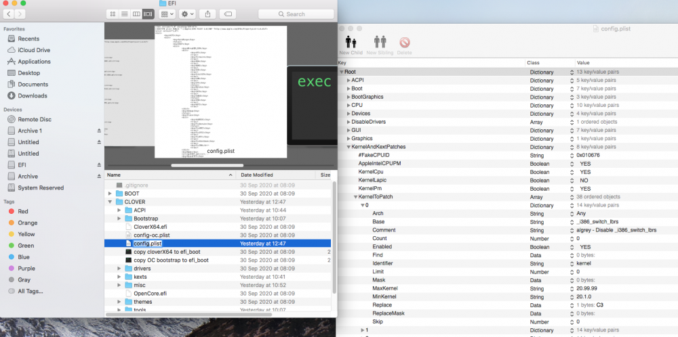The width and height of the screenshot is (678, 337).
Task: Open Downloads in Finder sidebar
Action: pyautogui.click(x=33, y=96)
